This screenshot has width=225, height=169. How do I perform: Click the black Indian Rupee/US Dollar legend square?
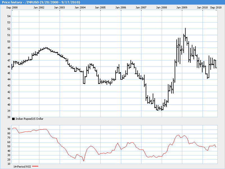point(13,119)
